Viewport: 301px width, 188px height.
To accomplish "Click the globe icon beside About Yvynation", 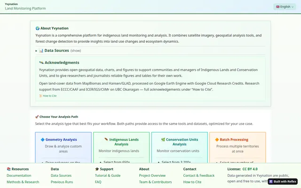I will [x=38, y=28].
